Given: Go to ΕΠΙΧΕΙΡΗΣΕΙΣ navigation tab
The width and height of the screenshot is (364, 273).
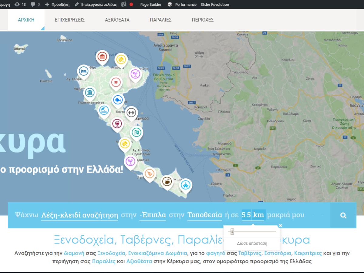Looking at the screenshot, I should coord(69,20).
